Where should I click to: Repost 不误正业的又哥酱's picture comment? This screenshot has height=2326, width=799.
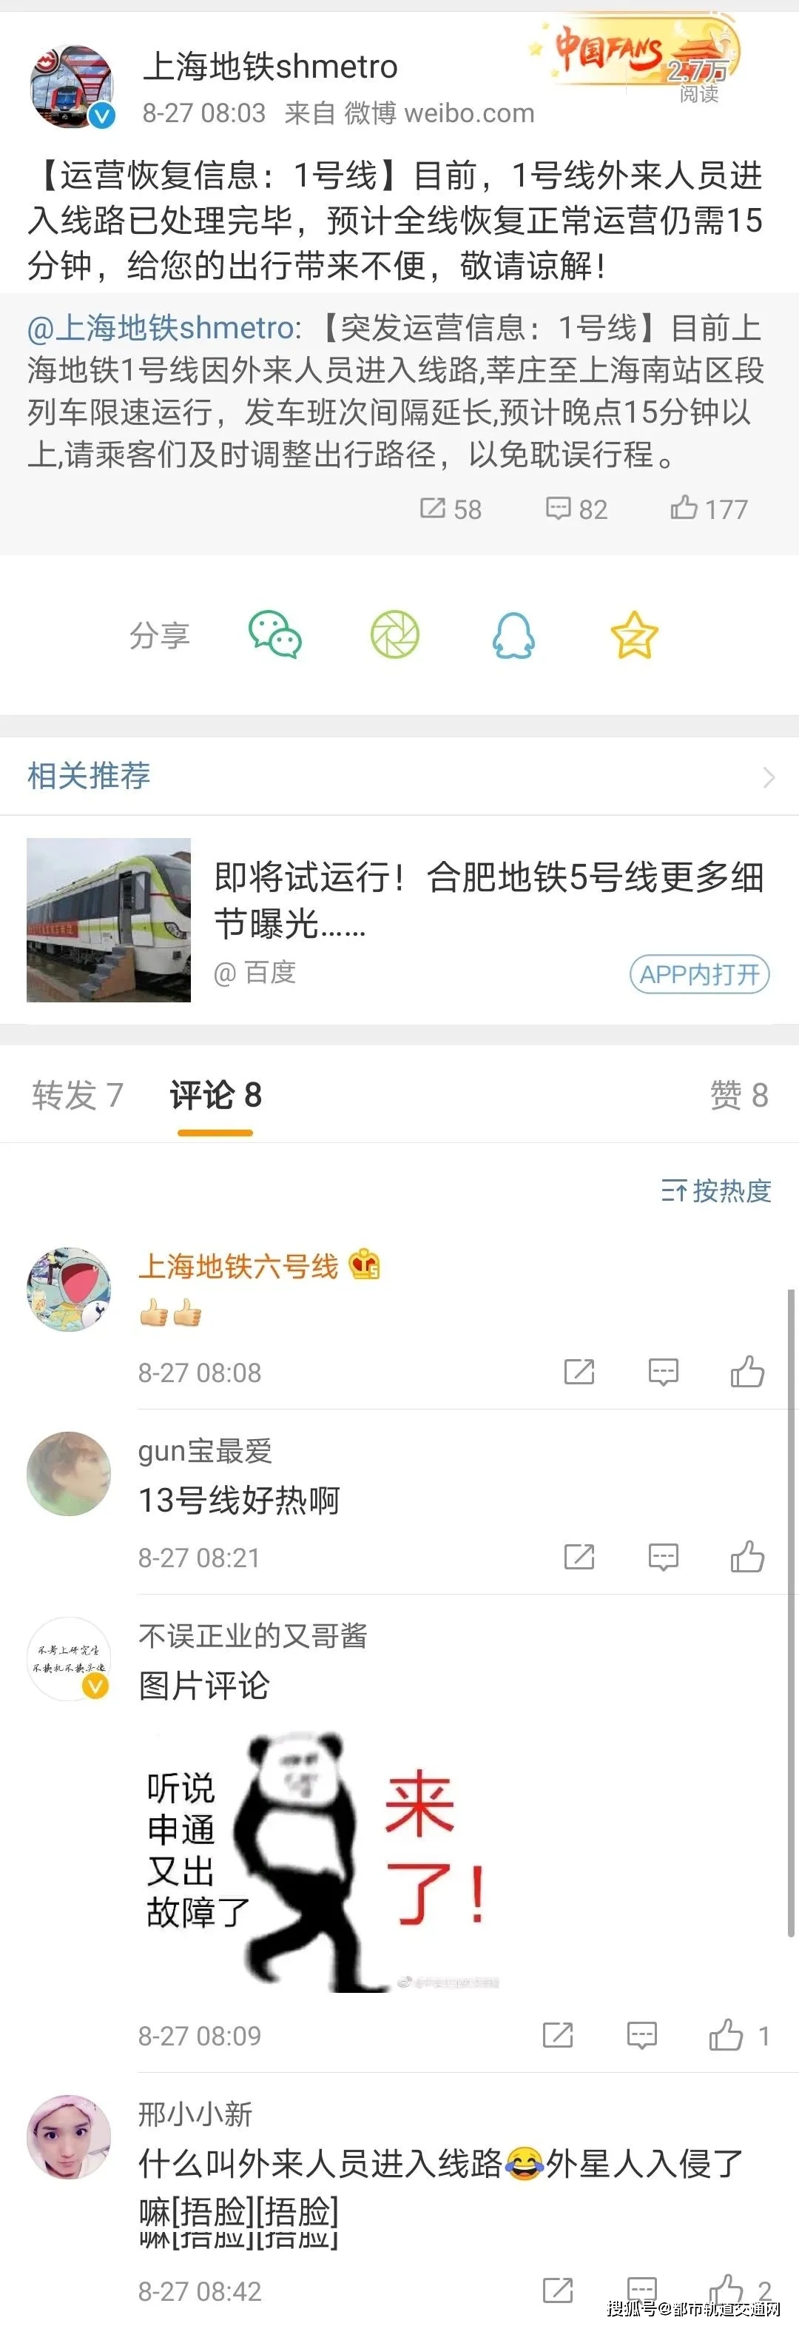pyautogui.click(x=557, y=2035)
